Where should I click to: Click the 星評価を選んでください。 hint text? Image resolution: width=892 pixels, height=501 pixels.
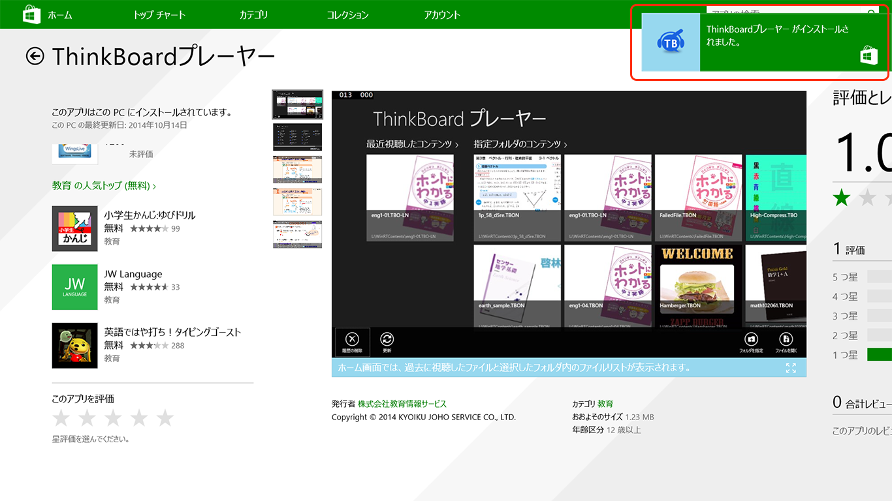pos(91,439)
